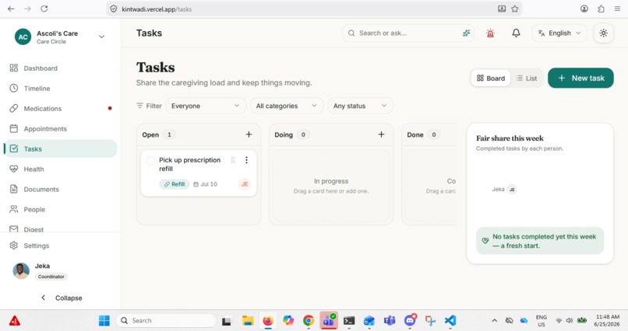Viewport: 628px width, 331px height.
Task: Show hidden system tray icons
Action: click(x=494, y=321)
